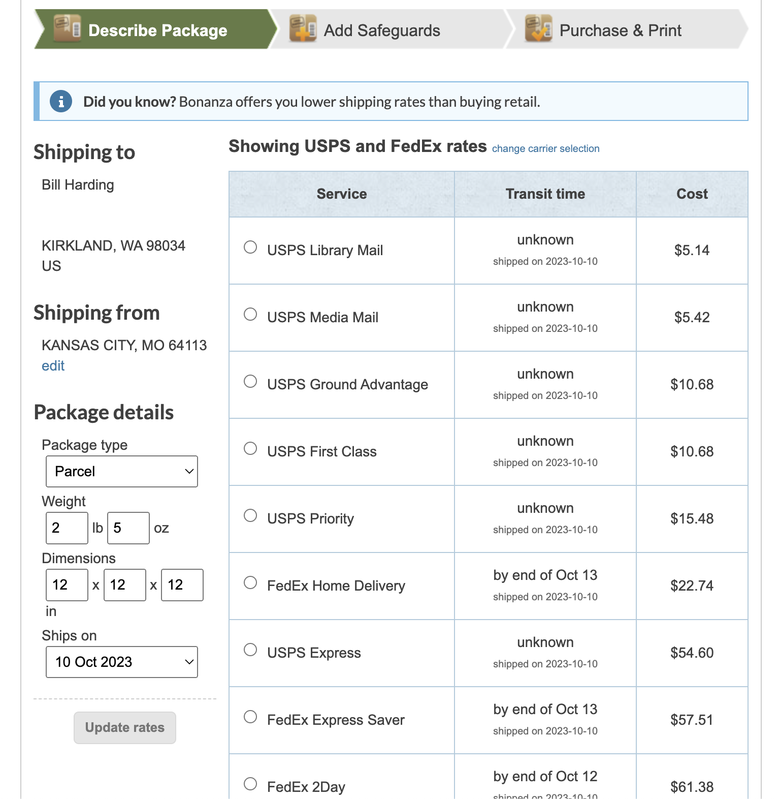The height and width of the screenshot is (799, 779).
Task: Switch to the Add Safeguards step
Action: [382, 29]
